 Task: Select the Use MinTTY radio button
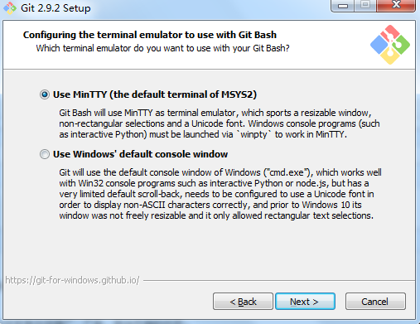tap(45, 94)
